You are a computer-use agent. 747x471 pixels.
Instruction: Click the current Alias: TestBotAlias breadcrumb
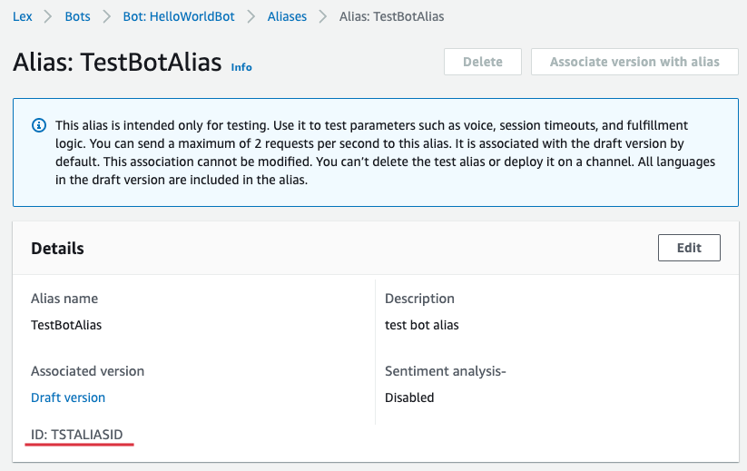391,16
